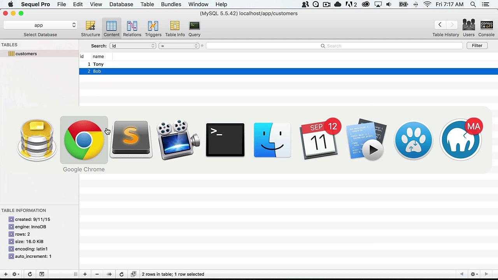Open the View menu
This screenshot has height=280, width=498.
point(96,4)
